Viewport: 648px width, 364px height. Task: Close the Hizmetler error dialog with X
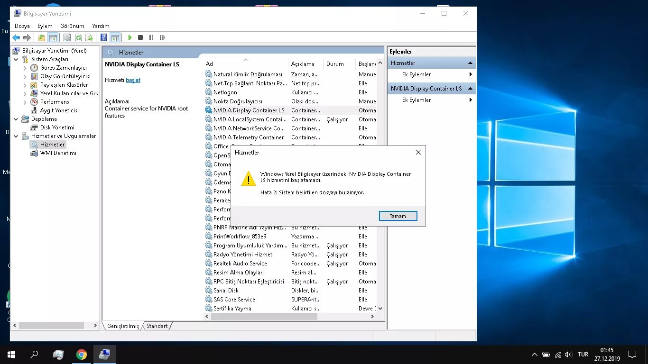pos(418,153)
